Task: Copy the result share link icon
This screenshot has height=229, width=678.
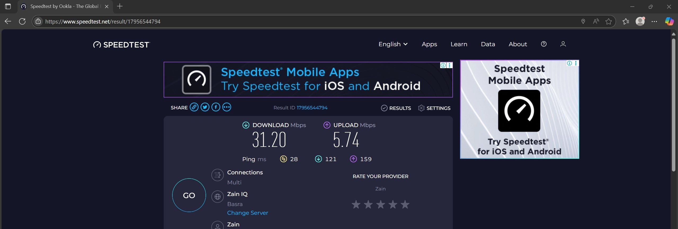Action: (194, 107)
